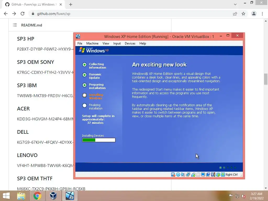The height and width of the screenshot is (201, 268).
Task: Click the Preparing installation step indicator
Action: coord(85,85)
